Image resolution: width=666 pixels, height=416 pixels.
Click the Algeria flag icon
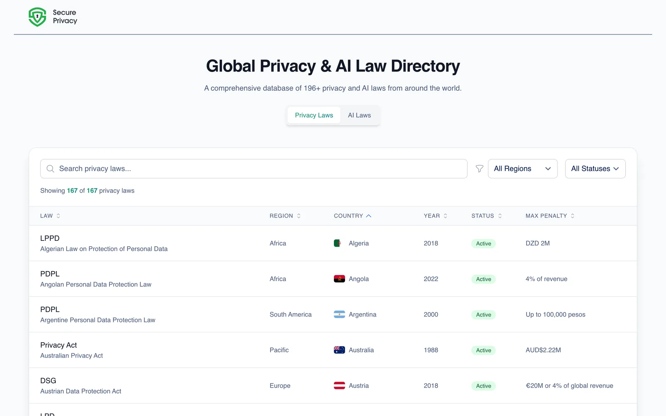coord(339,243)
